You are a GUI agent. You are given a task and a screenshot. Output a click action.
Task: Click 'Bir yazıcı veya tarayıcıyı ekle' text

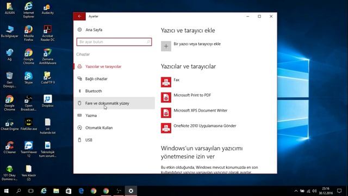[x=197, y=44]
